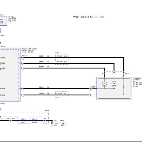Click the heater element symbol in the mirror
The width and height of the screenshot is (142, 142).
click(x=124, y=86)
